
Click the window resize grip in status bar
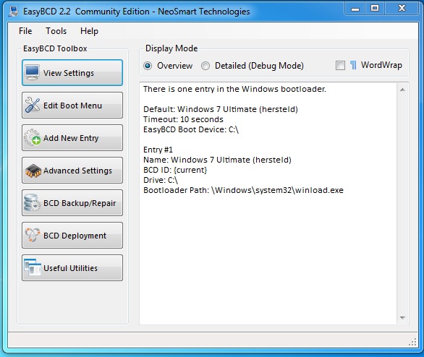412,342
